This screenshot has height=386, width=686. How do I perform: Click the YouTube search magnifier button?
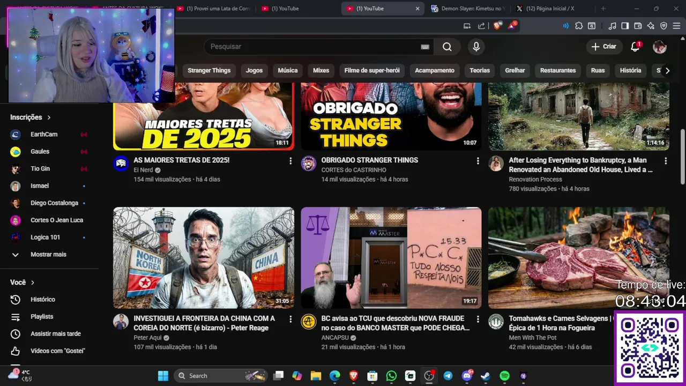447,47
